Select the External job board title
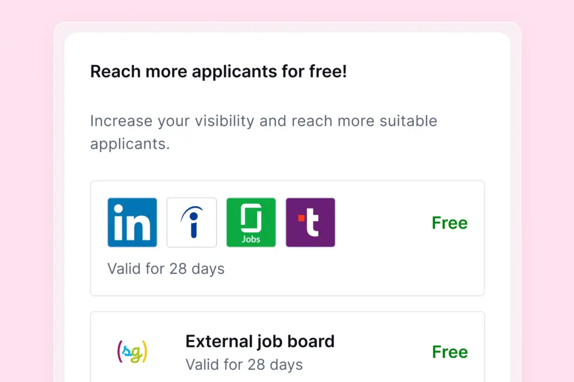 260,341
